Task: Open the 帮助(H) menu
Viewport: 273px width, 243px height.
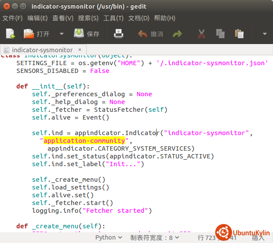Action: (165, 18)
